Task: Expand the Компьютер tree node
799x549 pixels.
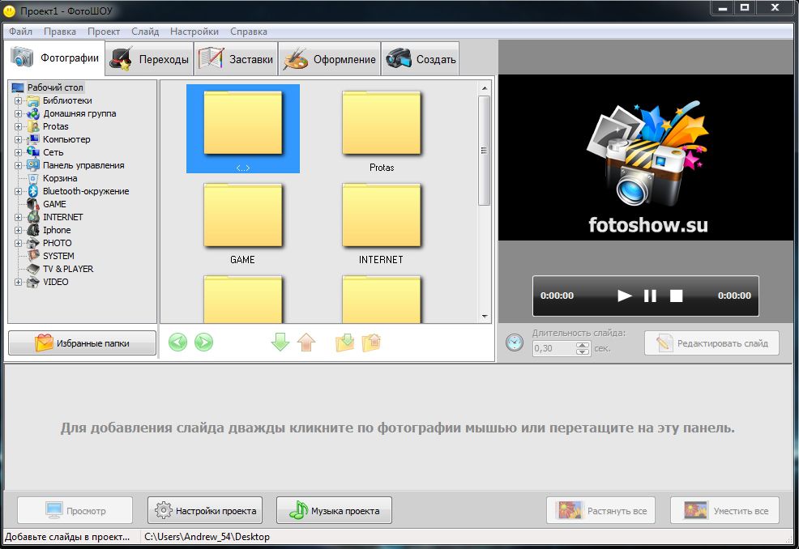Action: click(x=19, y=139)
